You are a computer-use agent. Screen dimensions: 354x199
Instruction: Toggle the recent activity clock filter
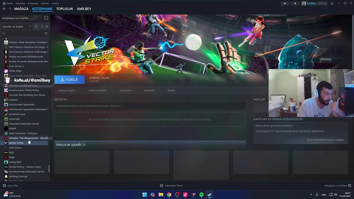[x=42, y=27]
